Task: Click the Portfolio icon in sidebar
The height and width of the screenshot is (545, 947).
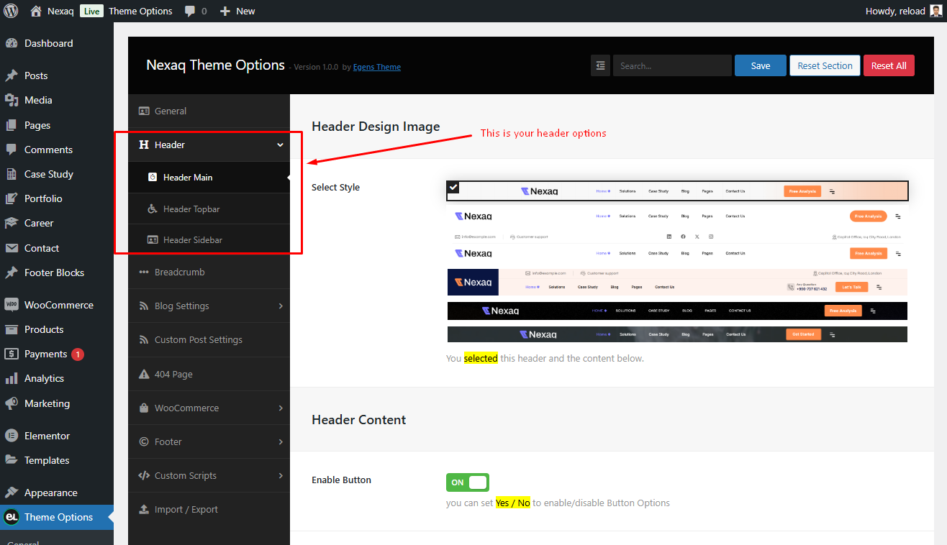Action: [x=12, y=198]
